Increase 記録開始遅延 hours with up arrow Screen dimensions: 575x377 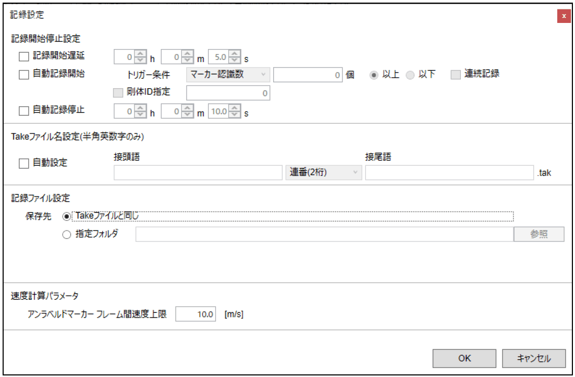140,54
